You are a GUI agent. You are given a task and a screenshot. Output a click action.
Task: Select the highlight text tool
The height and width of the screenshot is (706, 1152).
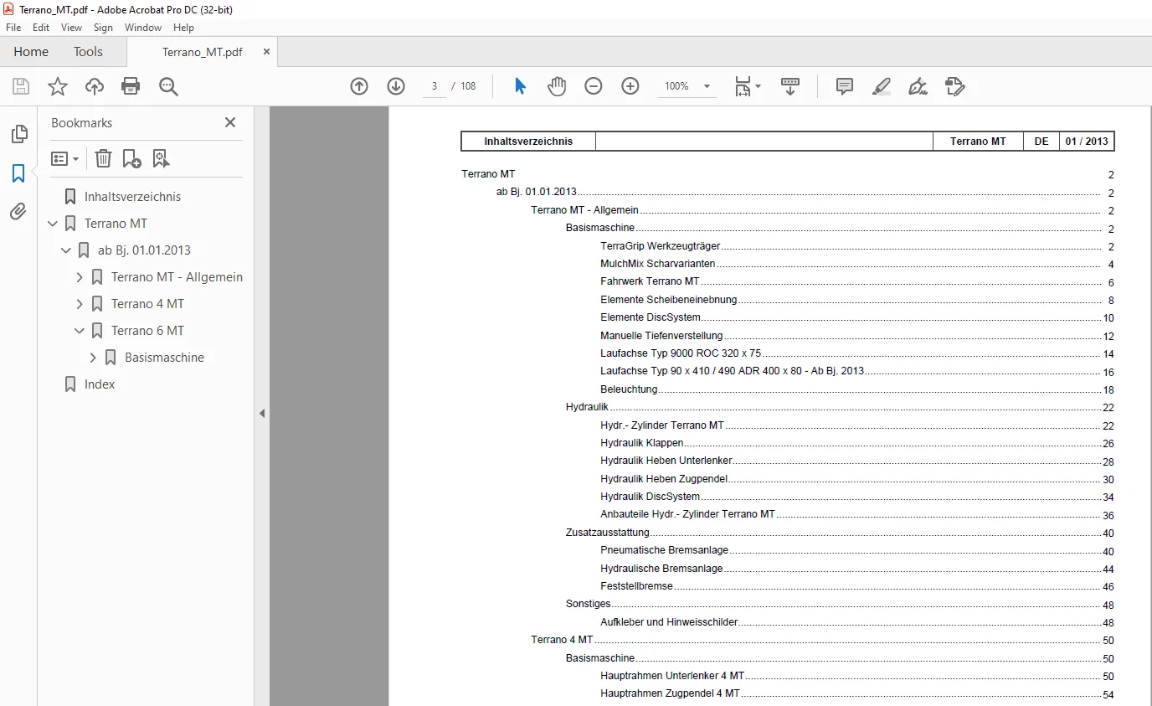click(x=881, y=86)
